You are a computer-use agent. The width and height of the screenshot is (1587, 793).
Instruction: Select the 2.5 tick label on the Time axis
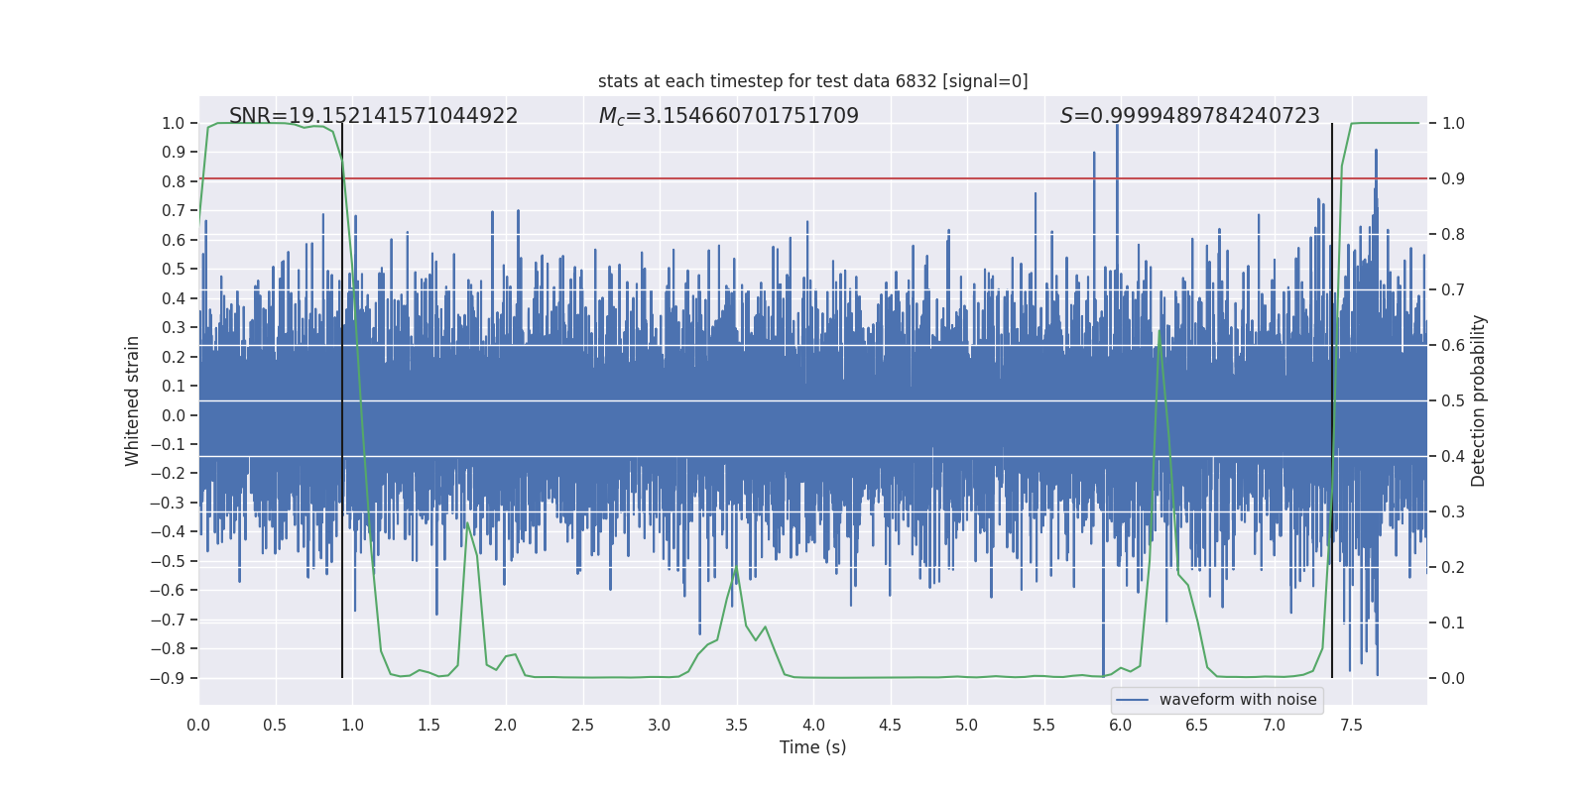tap(583, 725)
